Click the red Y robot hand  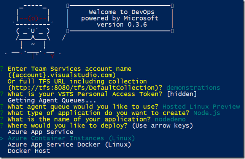tap(52, 56)
